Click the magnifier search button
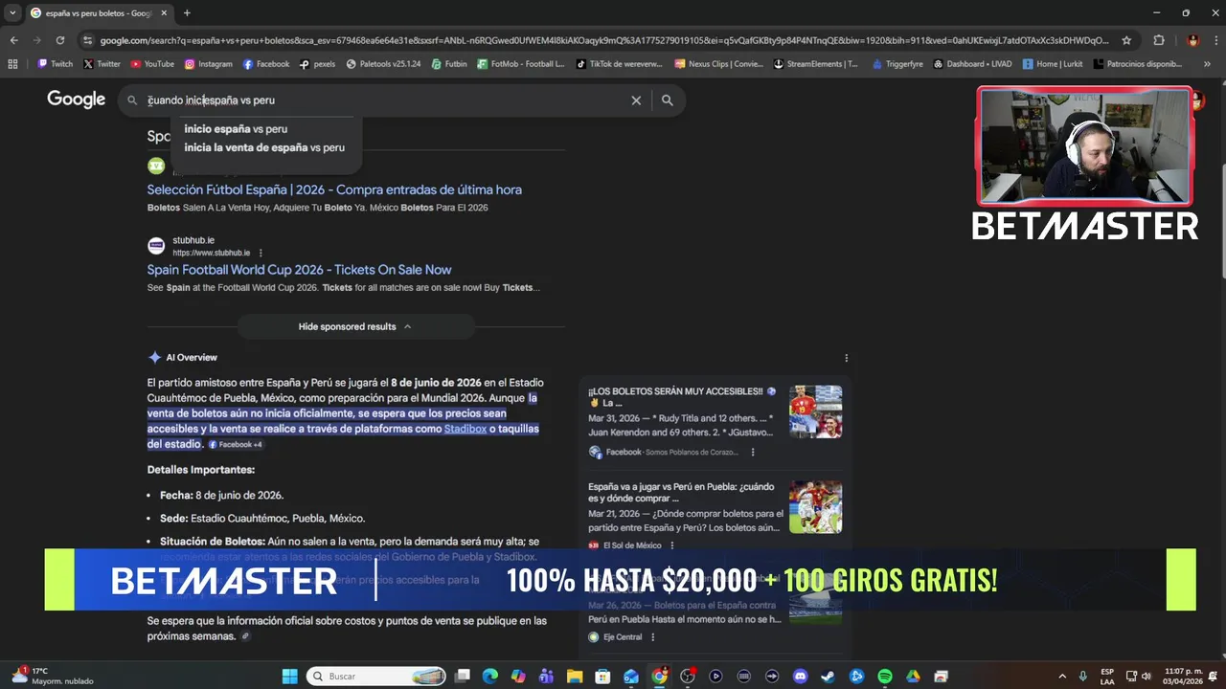 668,100
